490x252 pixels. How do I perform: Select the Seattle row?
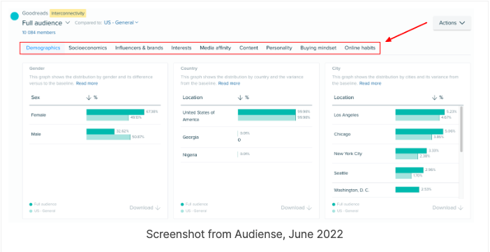point(395,173)
